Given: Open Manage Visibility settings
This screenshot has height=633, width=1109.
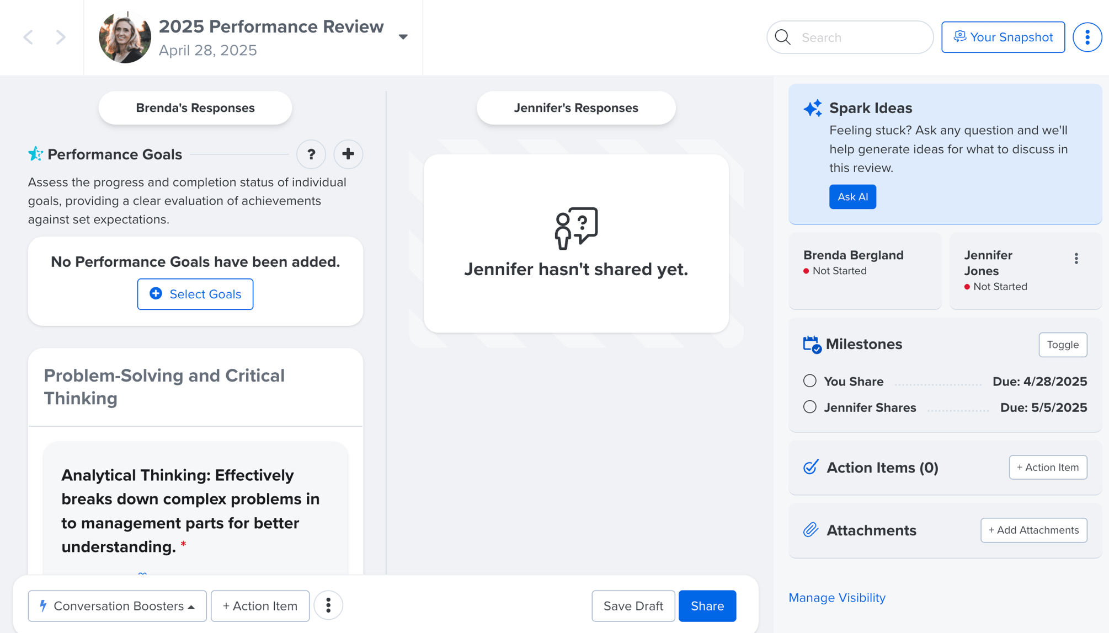Looking at the screenshot, I should [x=836, y=597].
